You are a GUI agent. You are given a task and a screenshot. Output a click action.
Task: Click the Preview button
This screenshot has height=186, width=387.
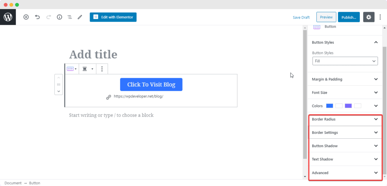326,17
